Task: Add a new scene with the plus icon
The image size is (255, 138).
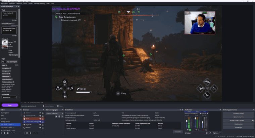Action: [2, 133]
